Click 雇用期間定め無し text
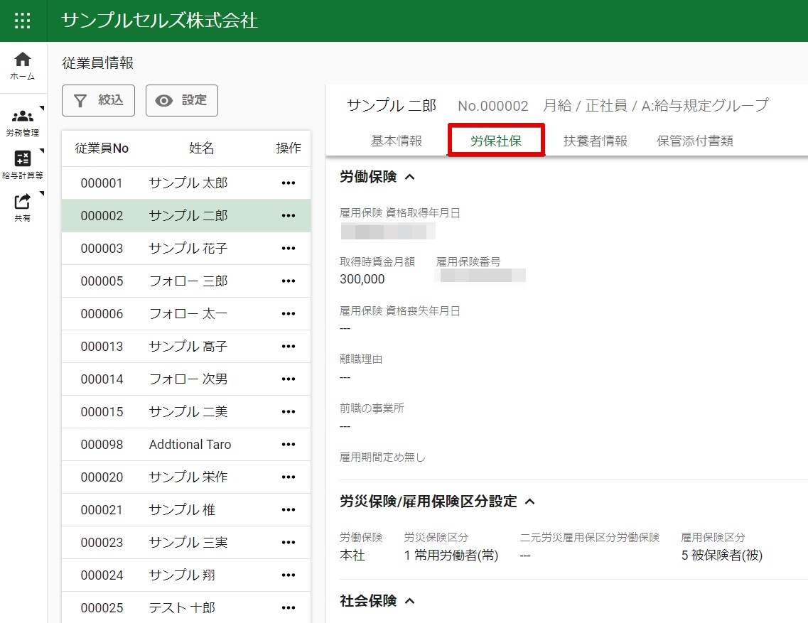The width and height of the screenshot is (808, 623). 382,457
